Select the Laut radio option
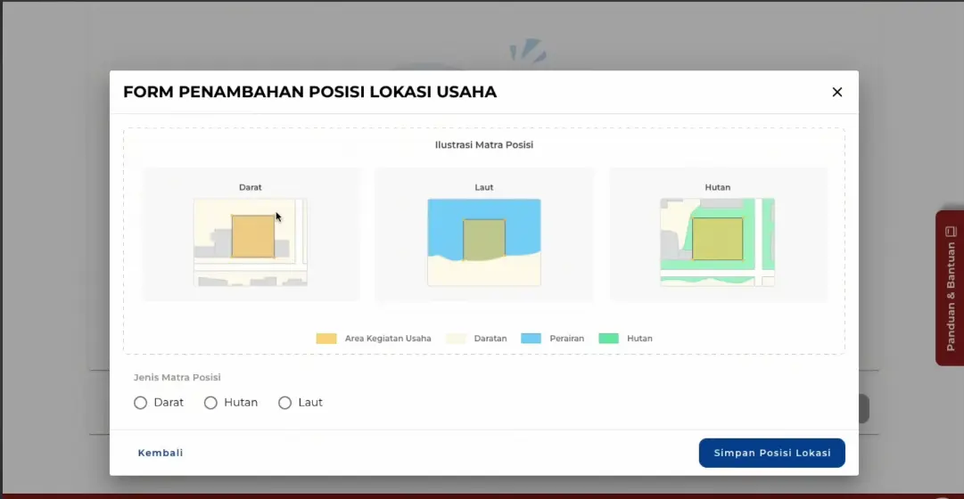 [x=284, y=403]
